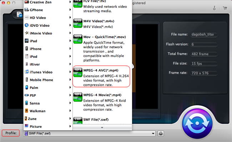Click the Palm device icon
Viewport: 232px width, 142px height.
coord(27,87)
